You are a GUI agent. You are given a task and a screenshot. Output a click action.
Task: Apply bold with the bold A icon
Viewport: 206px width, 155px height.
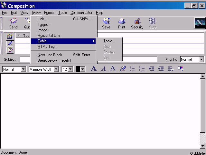click(94, 68)
